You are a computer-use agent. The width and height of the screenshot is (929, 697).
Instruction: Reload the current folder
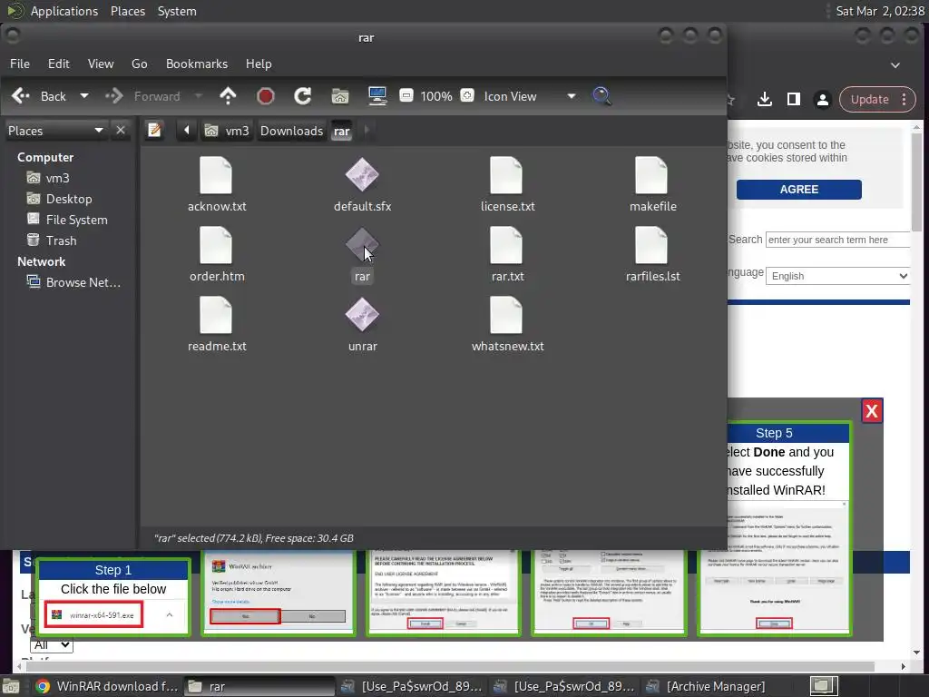(303, 96)
